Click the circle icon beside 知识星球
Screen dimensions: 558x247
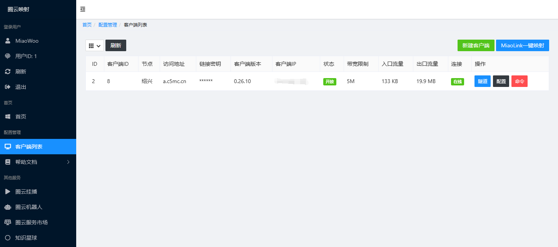[8, 237]
